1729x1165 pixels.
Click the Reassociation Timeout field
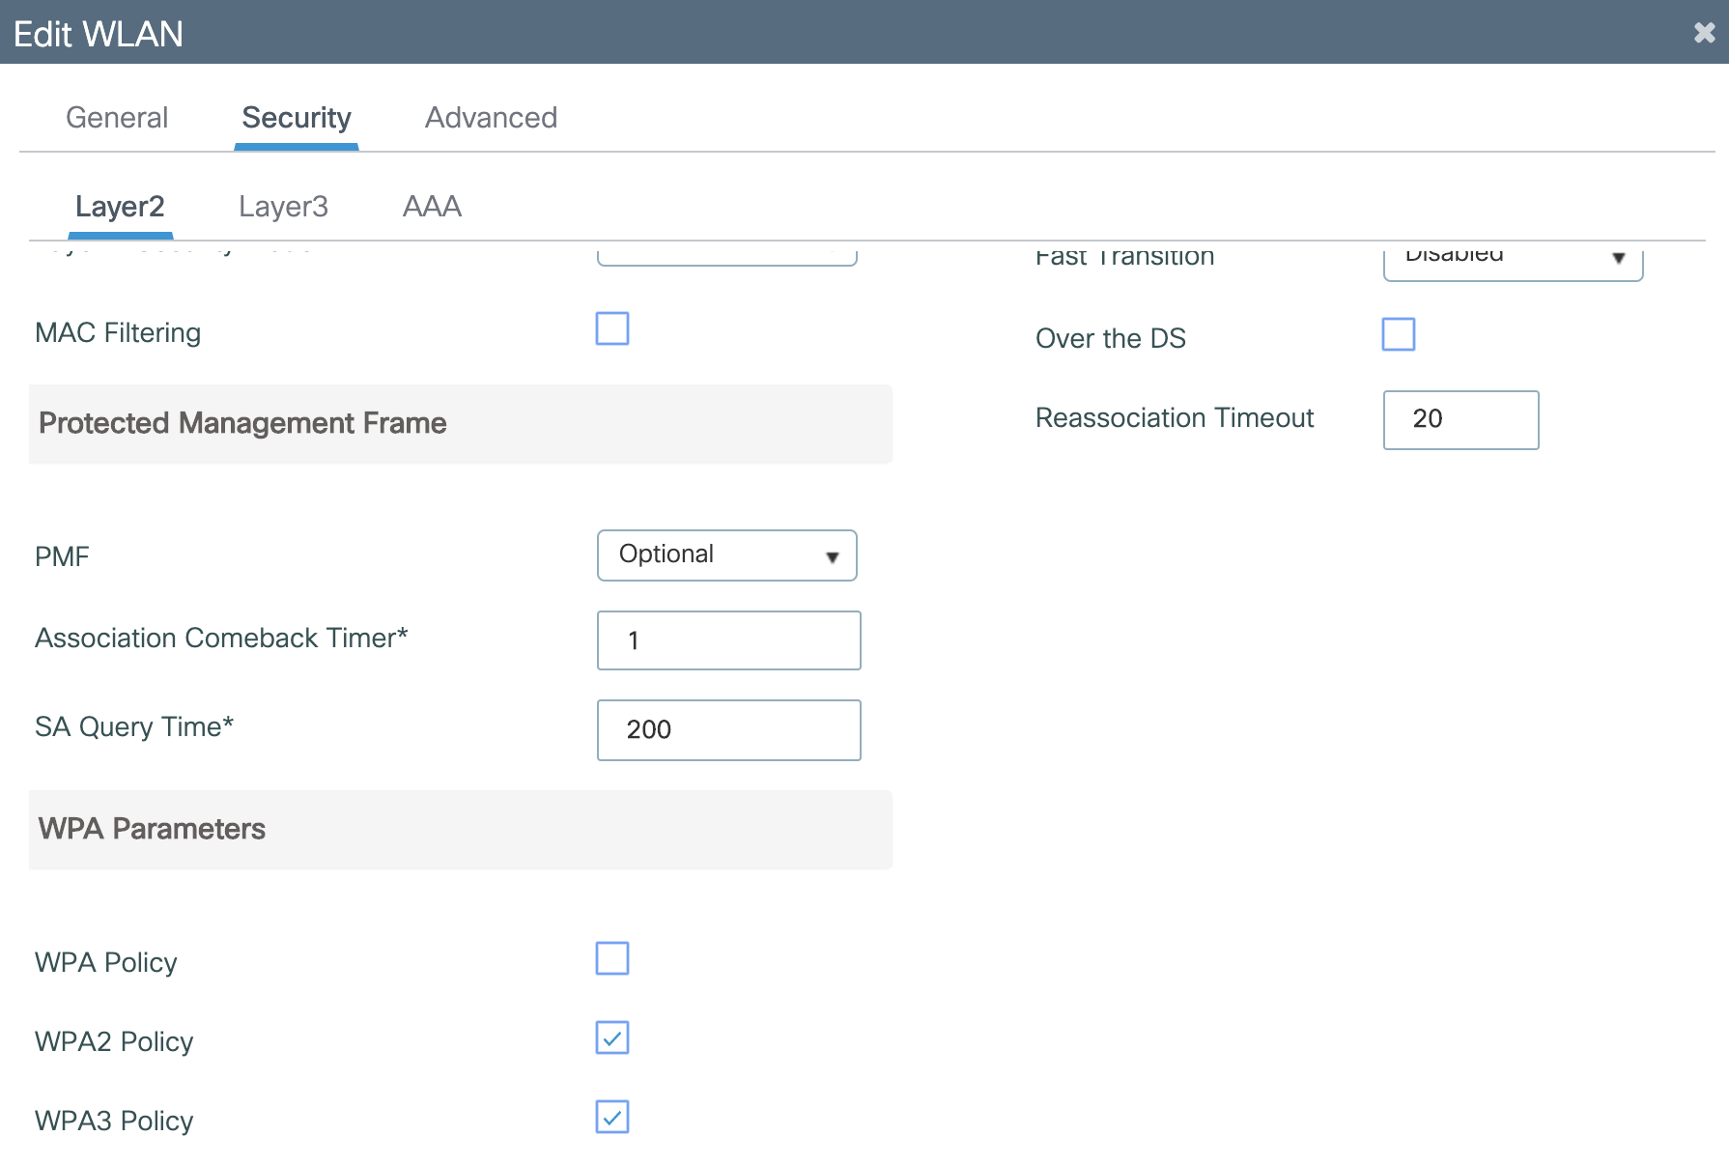coord(1460,419)
